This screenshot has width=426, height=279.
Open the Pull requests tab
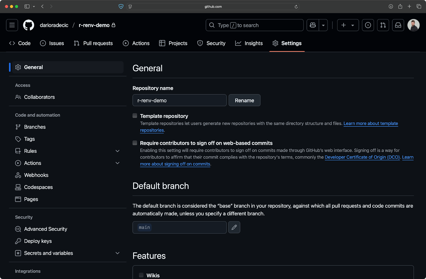93,43
